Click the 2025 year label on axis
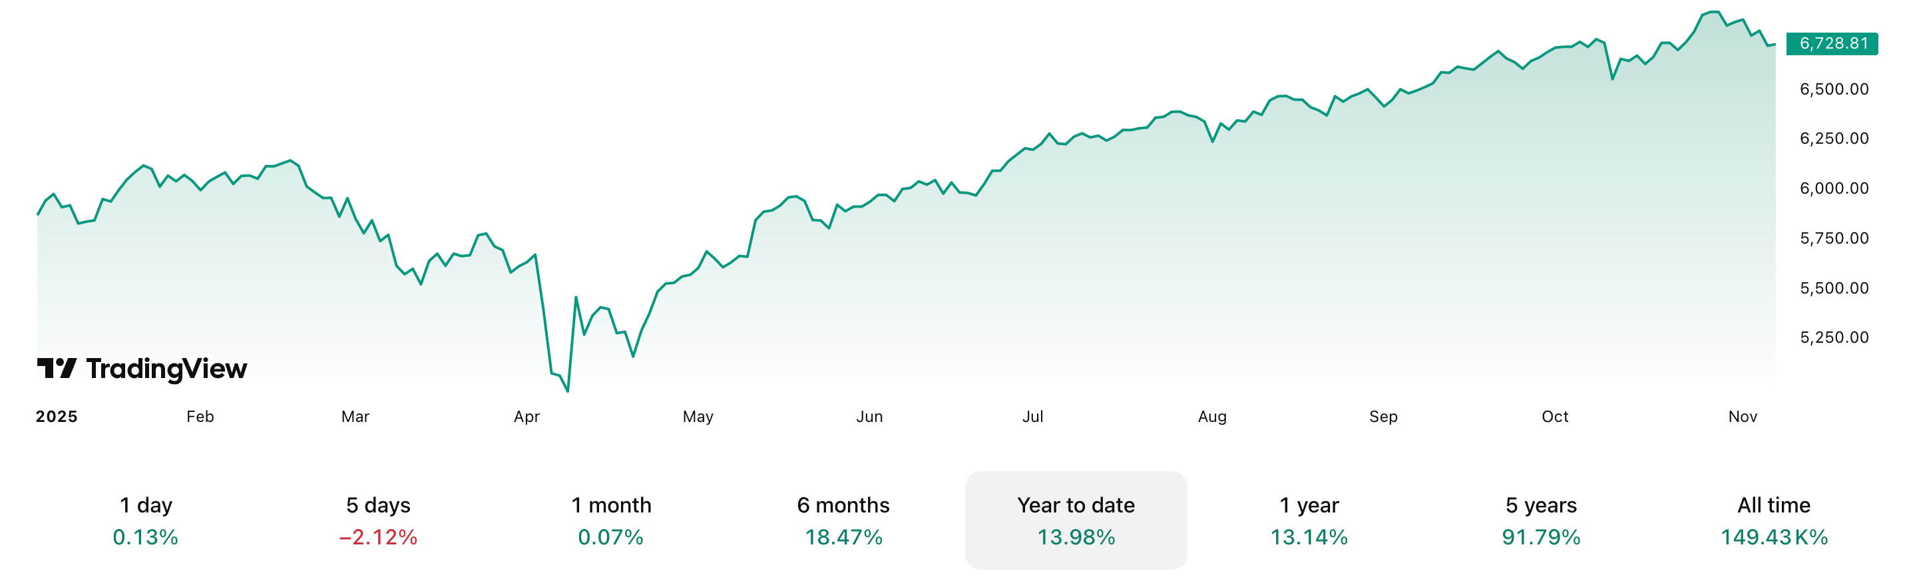Image resolution: width=1905 pixels, height=587 pixels. tap(56, 416)
